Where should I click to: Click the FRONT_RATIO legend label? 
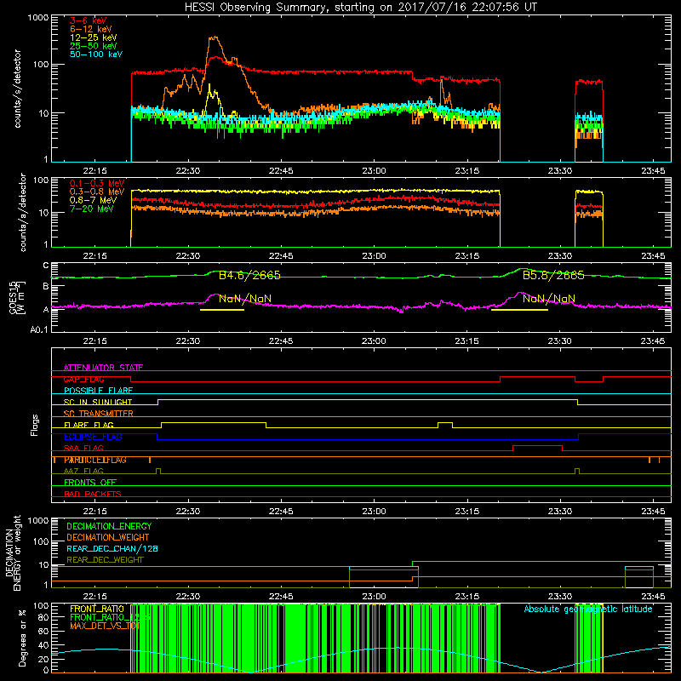click(97, 609)
